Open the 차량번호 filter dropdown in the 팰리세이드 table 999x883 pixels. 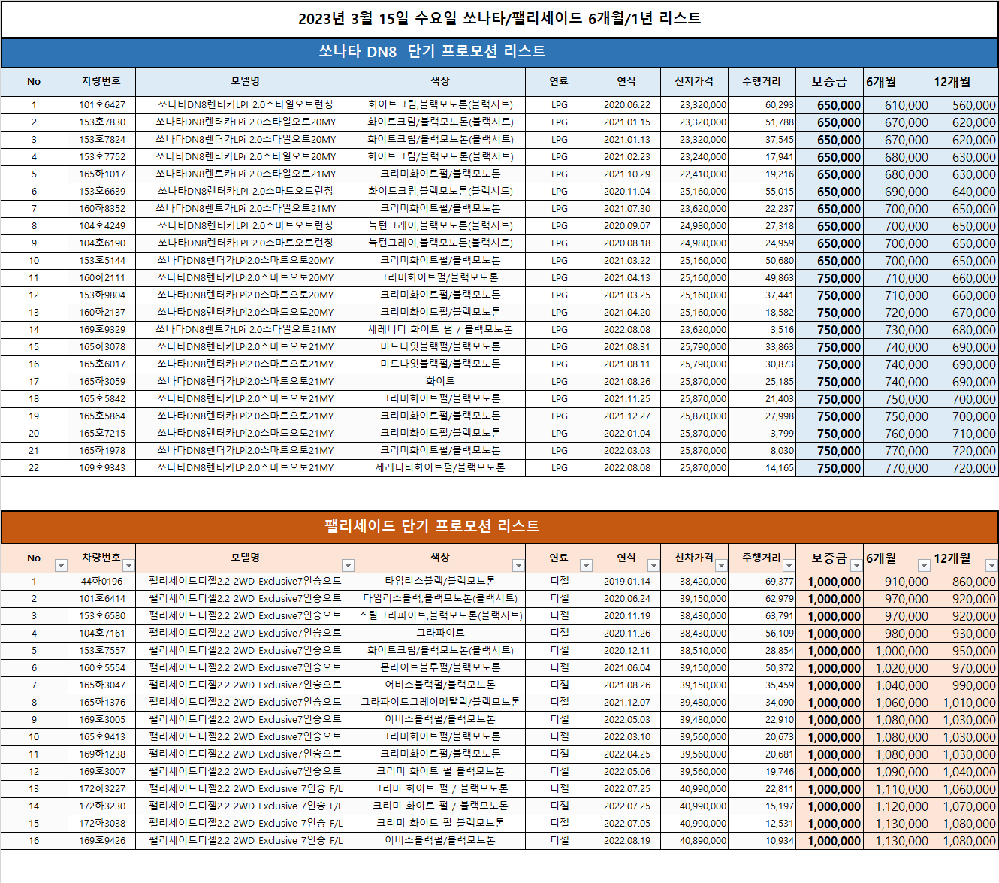(128, 566)
